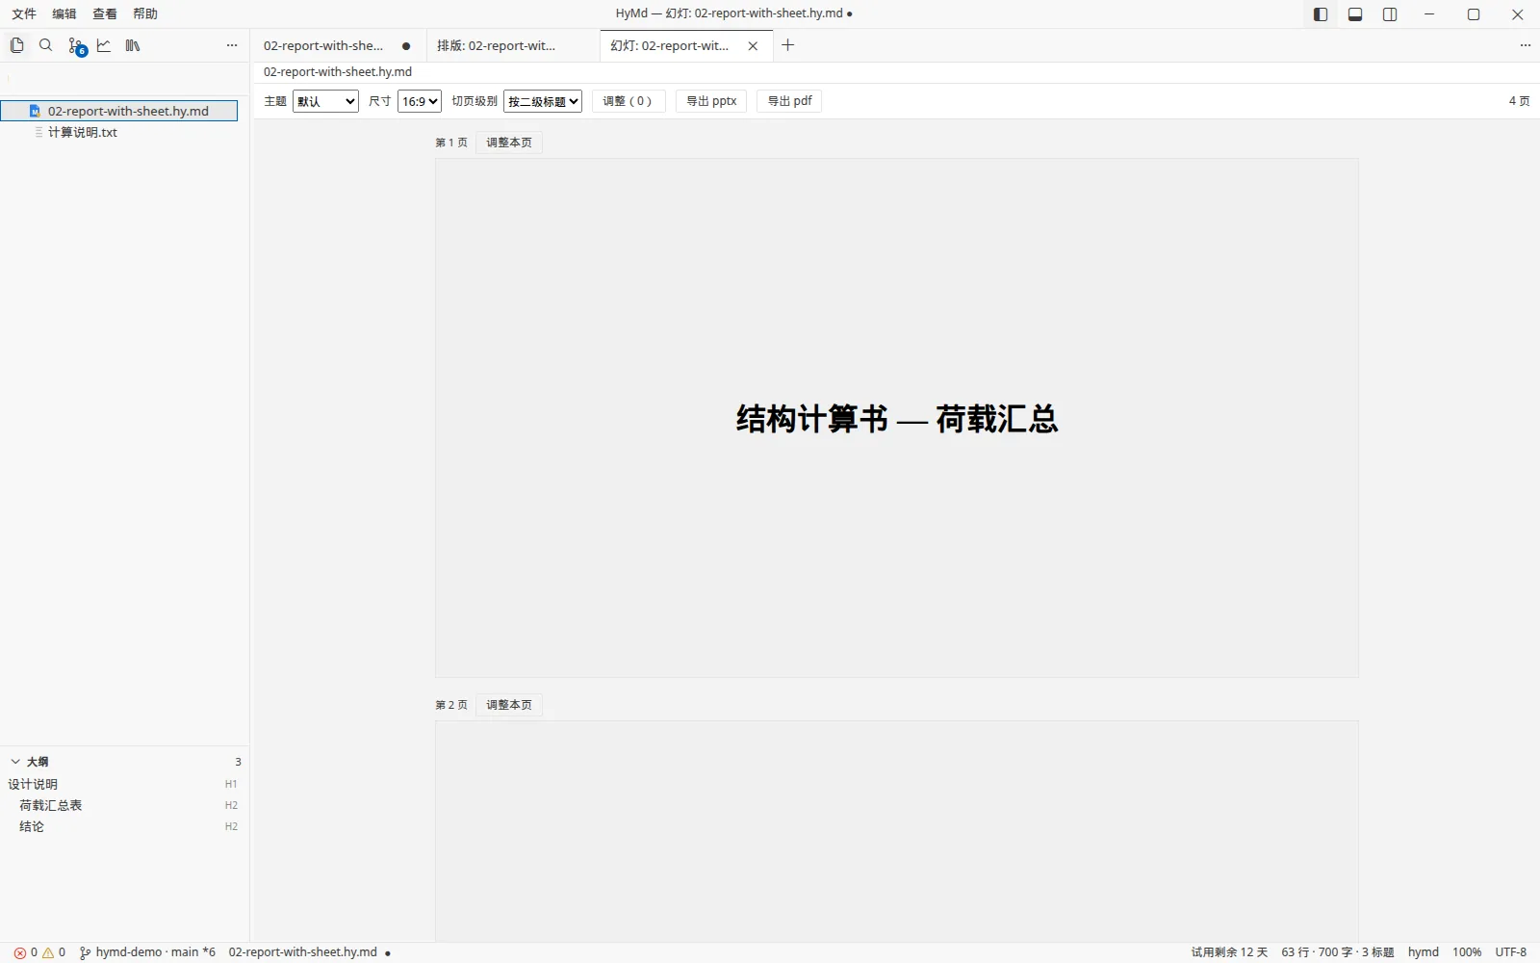Close the 幻灯 tab with X icon
The image size is (1540, 963).
(753, 45)
